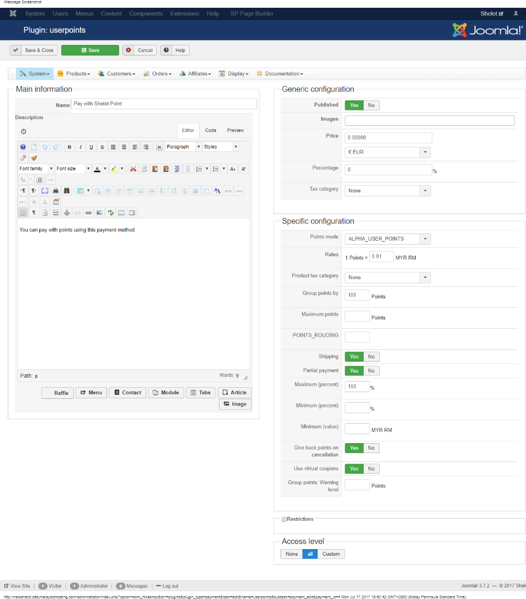Viewport: 526px width, 599px height.
Task: Switch to the Preview tab
Action: pos(236,131)
